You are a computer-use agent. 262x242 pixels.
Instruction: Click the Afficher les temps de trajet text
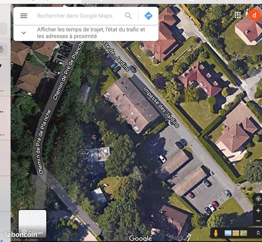click(x=91, y=33)
